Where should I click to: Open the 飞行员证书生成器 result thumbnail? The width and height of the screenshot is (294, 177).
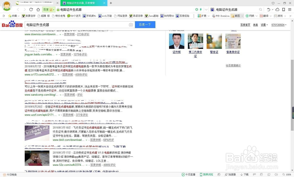point(37,133)
